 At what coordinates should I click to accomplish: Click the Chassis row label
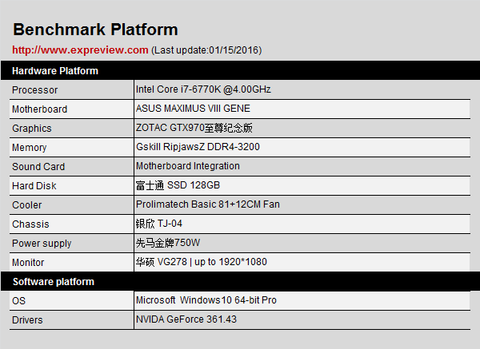[x=30, y=224]
